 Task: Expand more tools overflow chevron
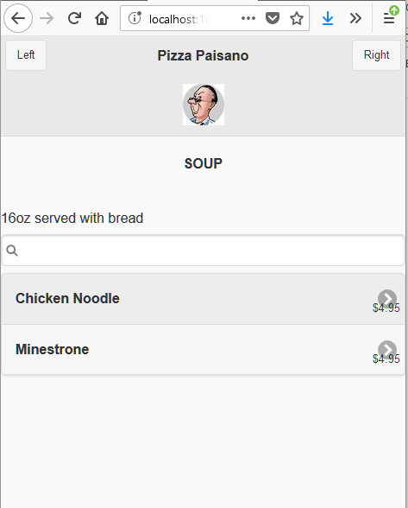355,18
